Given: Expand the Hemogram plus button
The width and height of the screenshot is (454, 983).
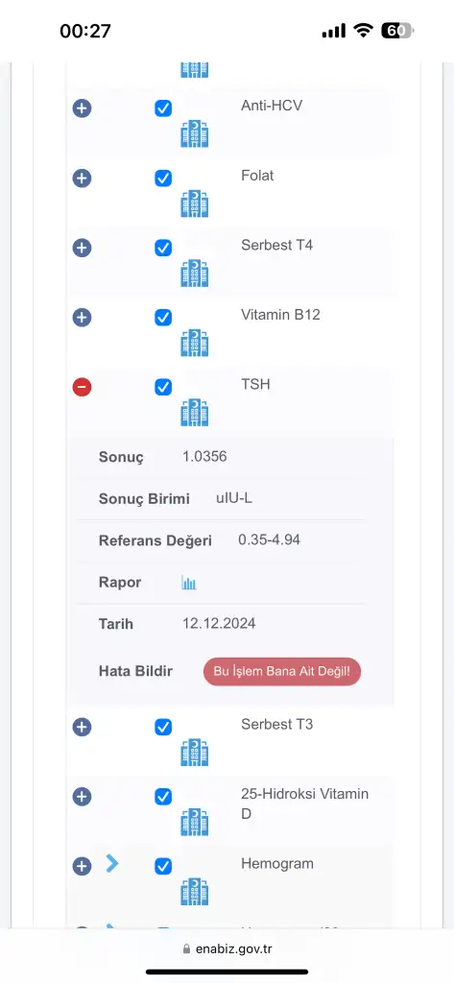Looking at the screenshot, I should 83,867.
